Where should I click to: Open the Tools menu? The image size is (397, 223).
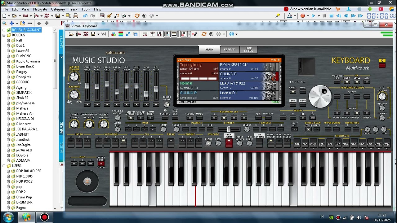coord(86,9)
